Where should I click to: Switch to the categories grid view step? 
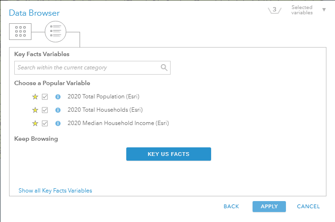click(x=20, y=31)
